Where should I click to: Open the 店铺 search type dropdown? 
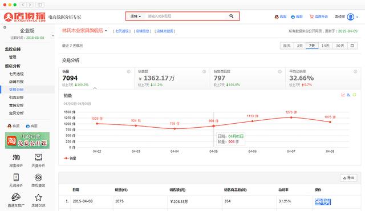pyautogui.click(x=136, y=17)
